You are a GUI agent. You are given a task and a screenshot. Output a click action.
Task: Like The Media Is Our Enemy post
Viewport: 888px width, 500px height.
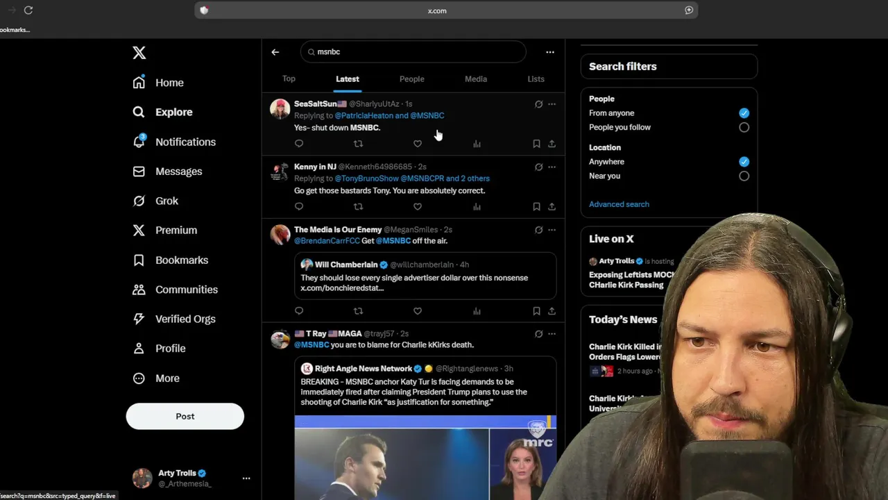(x=418, y=311)
